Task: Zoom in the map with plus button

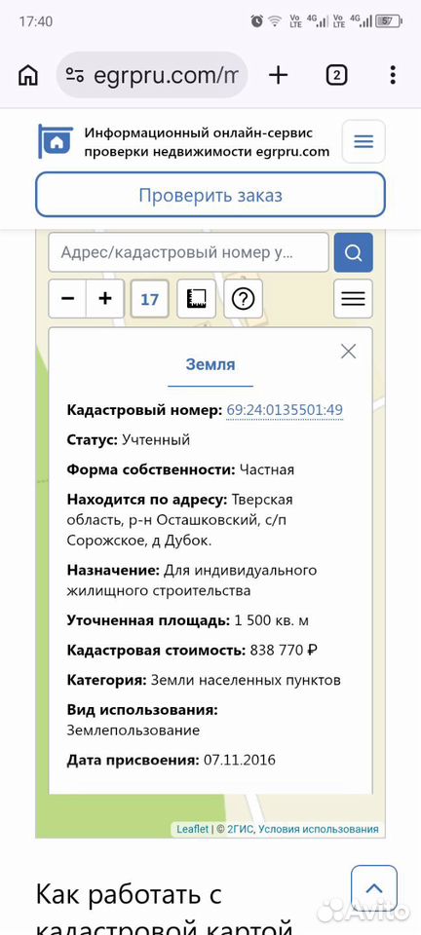Action: click(105, 299)
